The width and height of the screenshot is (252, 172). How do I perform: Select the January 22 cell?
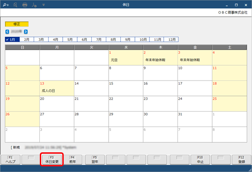coord(126,104)
